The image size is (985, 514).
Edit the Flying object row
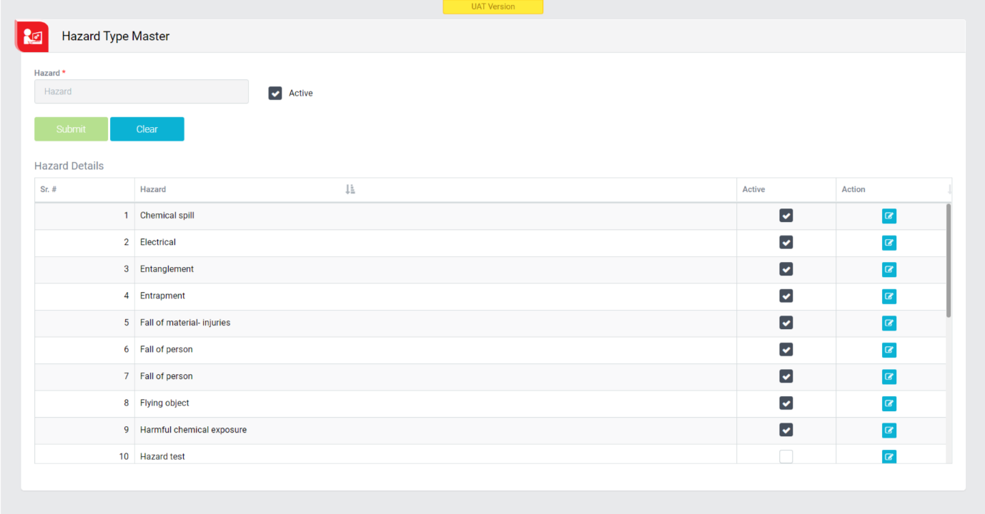pos(889,403)
